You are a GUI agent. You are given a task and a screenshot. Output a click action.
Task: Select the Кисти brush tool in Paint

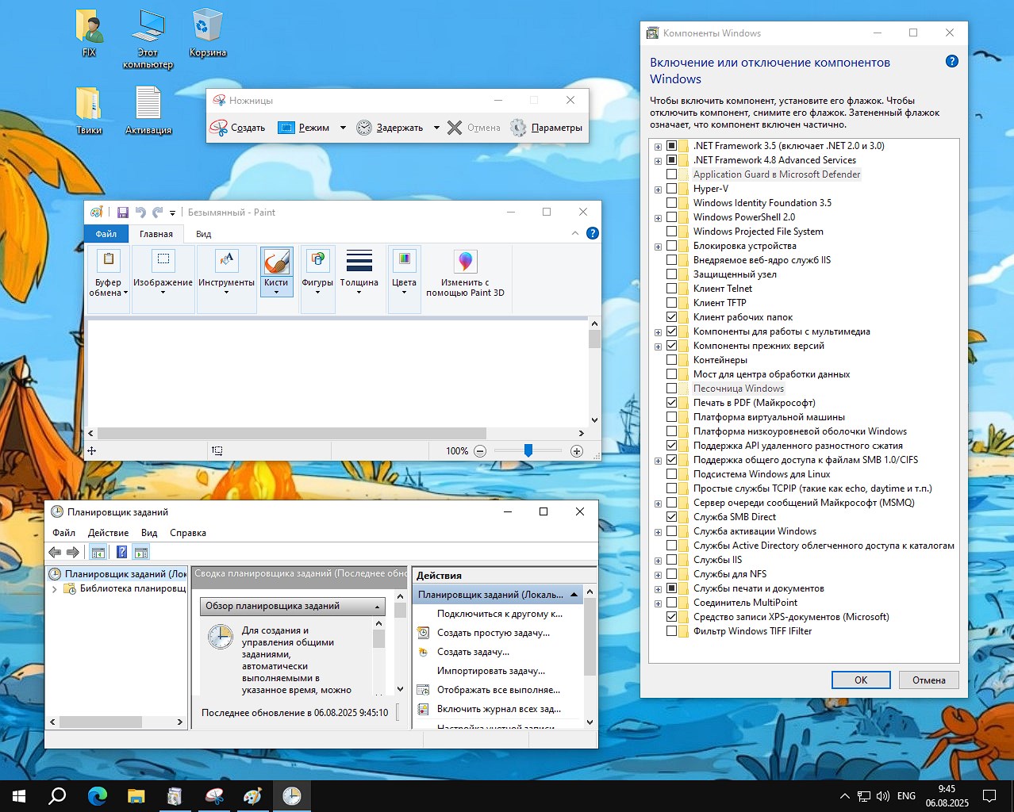pyautogui.click(x=276, y=272)
